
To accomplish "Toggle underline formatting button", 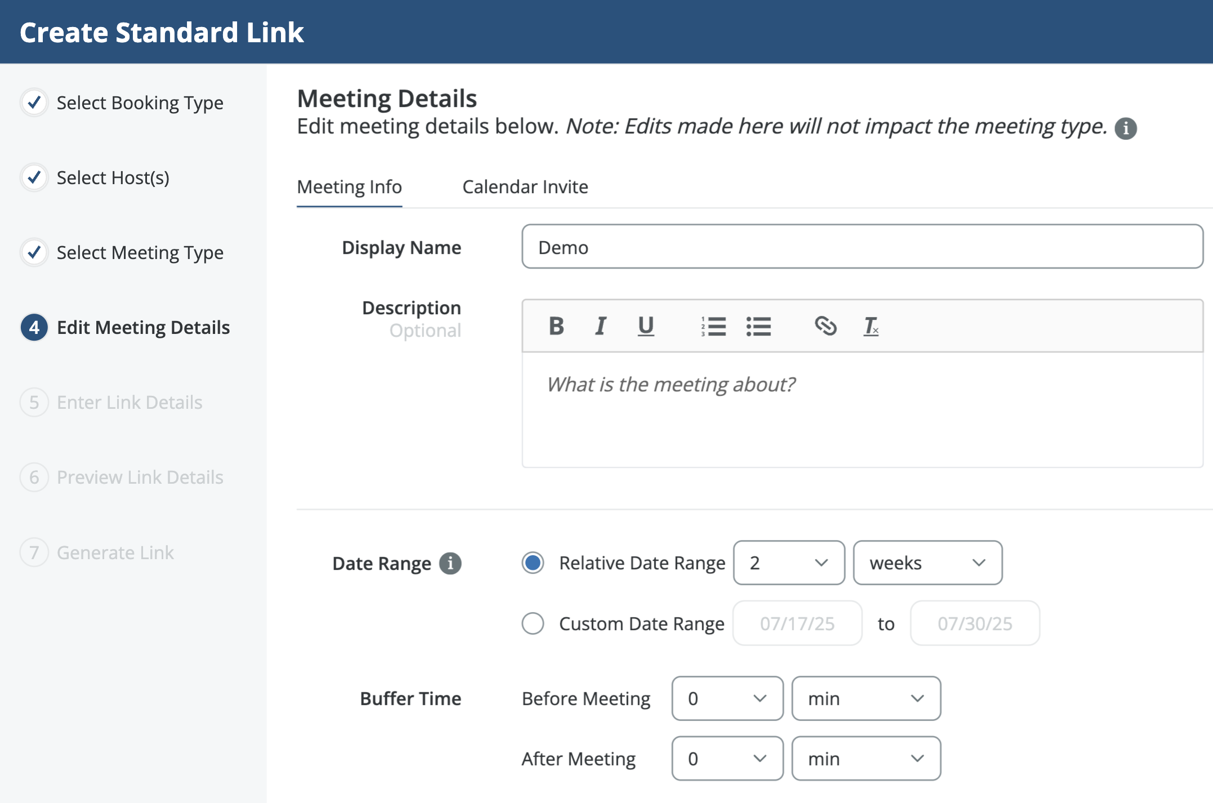I will point(645,326).
